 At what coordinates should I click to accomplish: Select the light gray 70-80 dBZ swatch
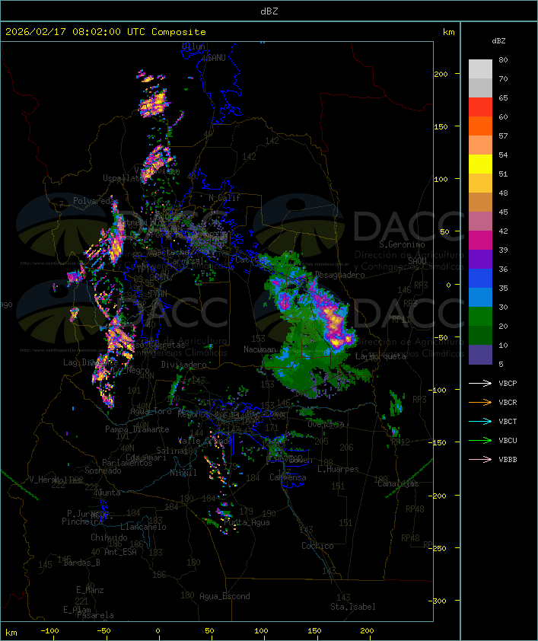(x=480, y=69)
